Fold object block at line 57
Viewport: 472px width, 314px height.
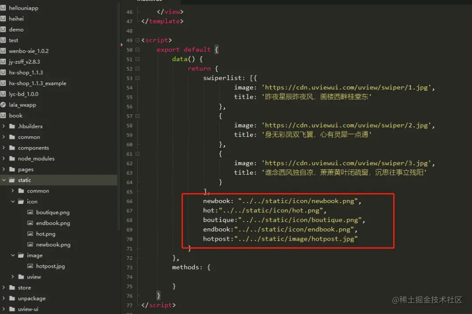(x=138, y=116)
